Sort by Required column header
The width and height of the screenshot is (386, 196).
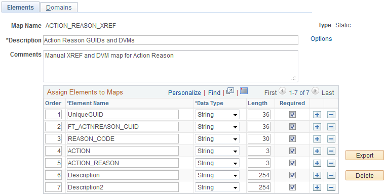(x=292, y=103)
